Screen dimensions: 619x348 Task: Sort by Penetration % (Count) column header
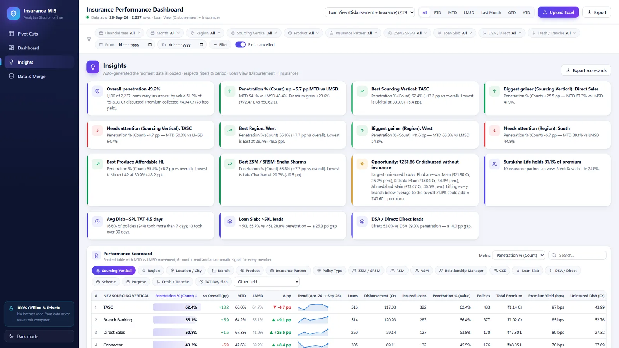click(176, 296)
